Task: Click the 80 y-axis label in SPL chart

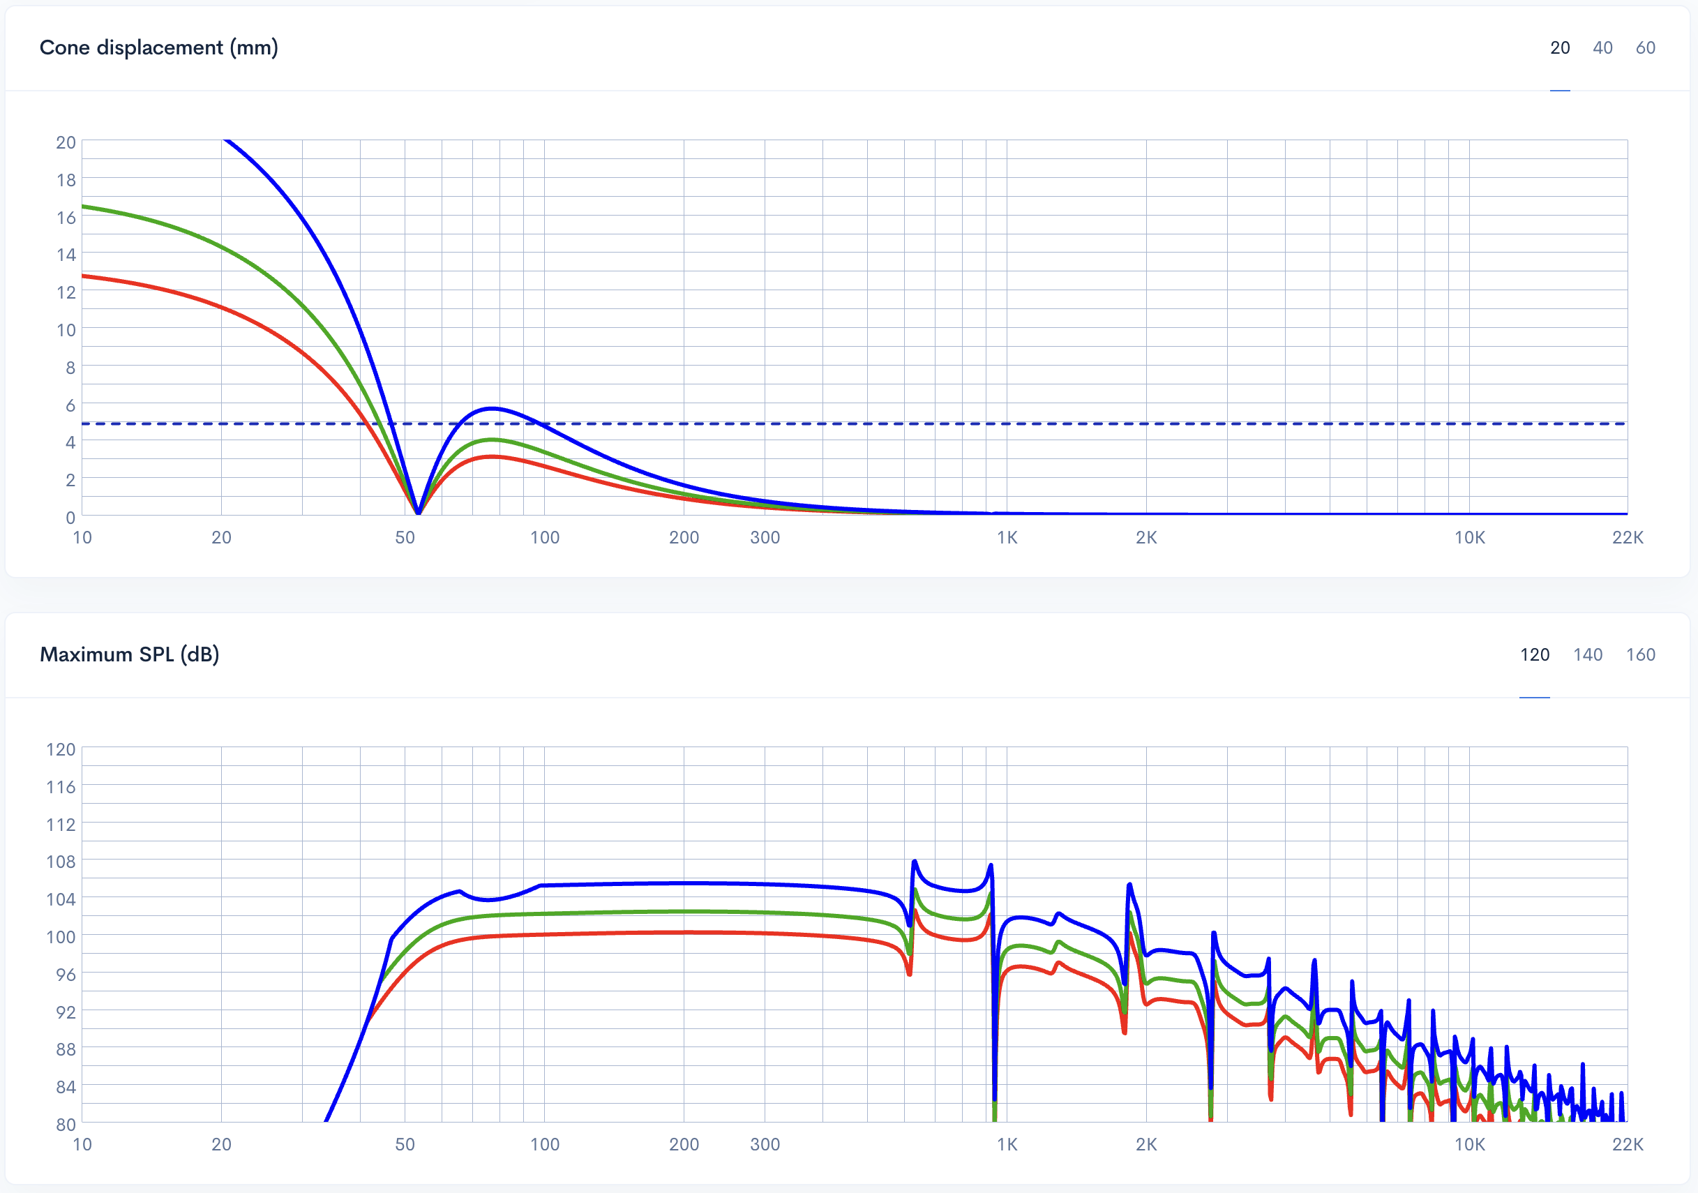Action: click(x=66, y=1124)
